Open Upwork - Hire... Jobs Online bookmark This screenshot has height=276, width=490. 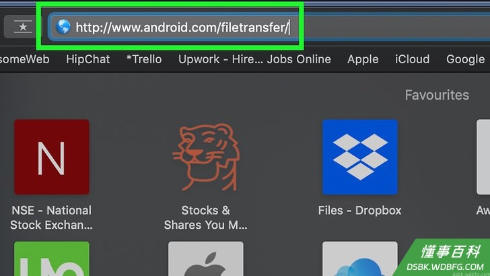254,59
